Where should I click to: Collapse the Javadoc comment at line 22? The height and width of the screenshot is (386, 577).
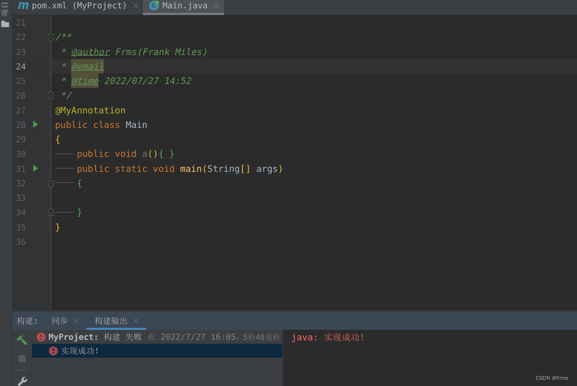point(51,37)
